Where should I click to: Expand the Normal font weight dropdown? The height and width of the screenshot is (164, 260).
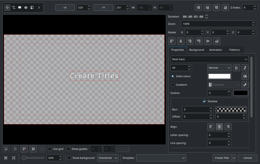pyautogui.click(x=219, y=68)
